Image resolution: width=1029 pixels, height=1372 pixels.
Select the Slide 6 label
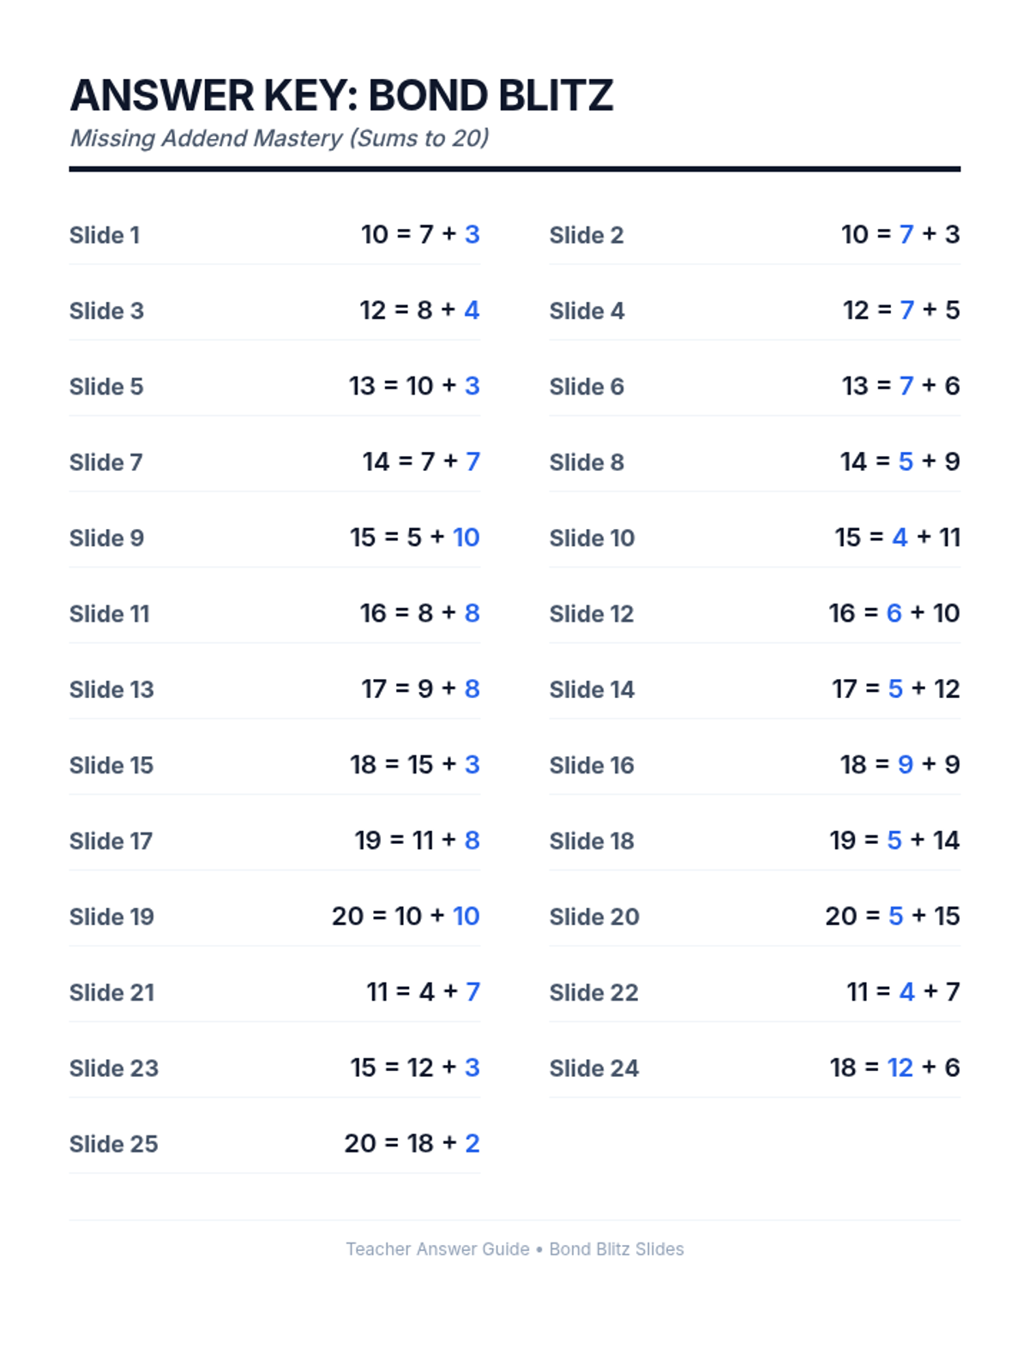click(586, 387)
